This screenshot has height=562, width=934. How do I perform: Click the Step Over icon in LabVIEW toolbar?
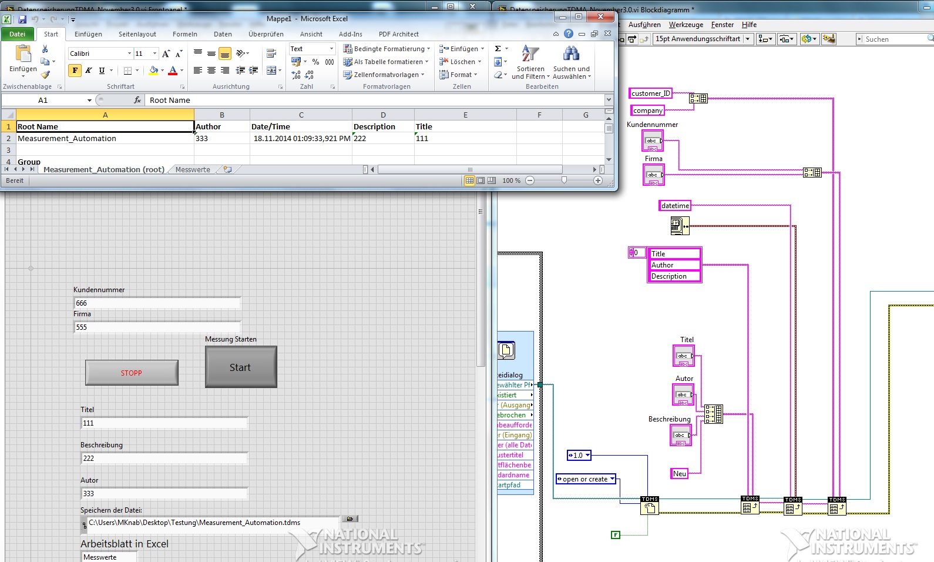tap(632, 39)
